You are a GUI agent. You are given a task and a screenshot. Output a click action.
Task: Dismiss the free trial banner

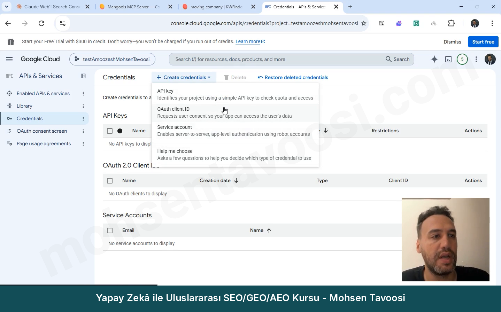coord(452,42)
